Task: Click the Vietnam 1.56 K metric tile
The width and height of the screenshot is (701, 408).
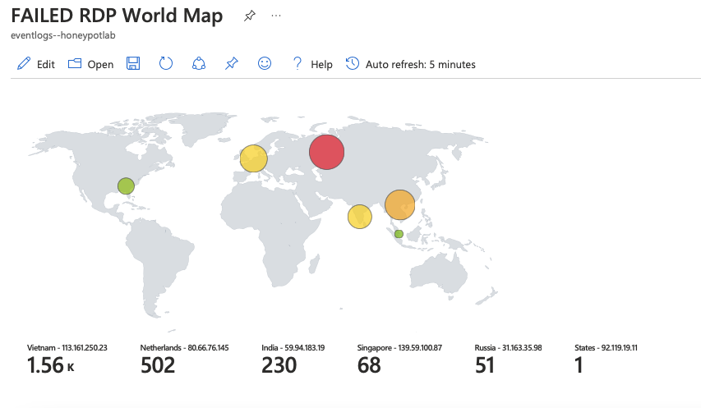Action: click(x=67, y=360)
